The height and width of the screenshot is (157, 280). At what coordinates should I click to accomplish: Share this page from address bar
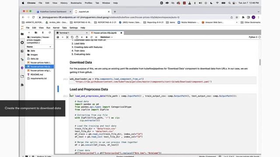coord(231,17)
